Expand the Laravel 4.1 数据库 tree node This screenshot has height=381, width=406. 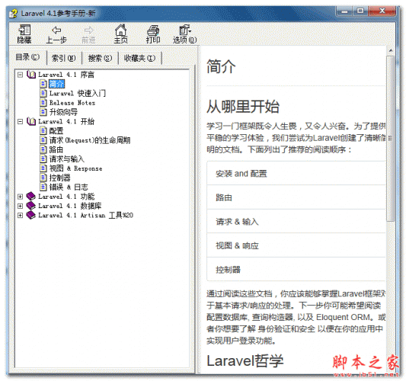click(x=21, y=206)
